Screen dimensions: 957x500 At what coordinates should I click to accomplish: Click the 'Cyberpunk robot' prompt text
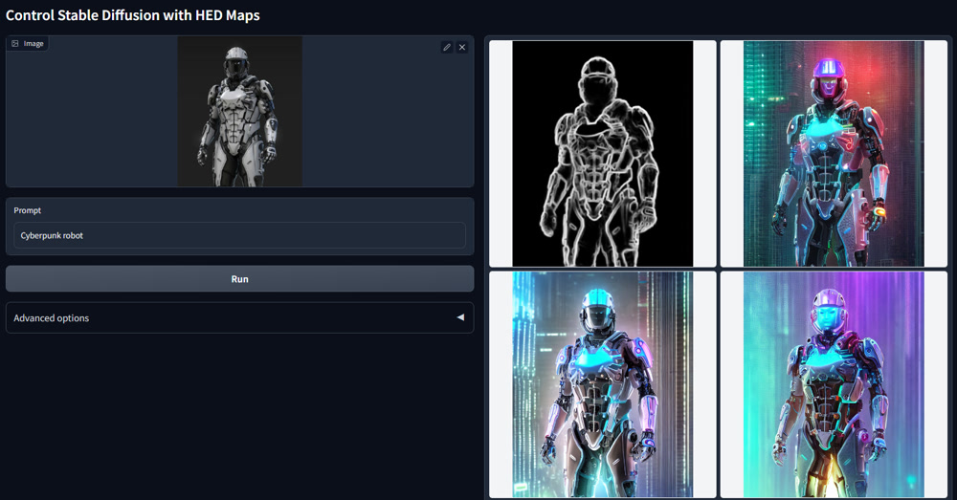[x=52, y=235]
